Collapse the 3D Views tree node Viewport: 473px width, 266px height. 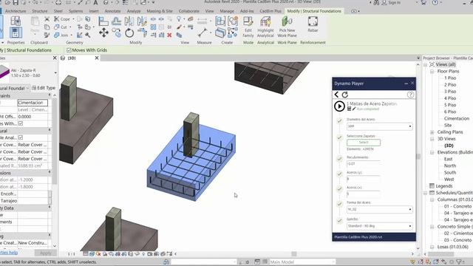click(x=432, y=139)
